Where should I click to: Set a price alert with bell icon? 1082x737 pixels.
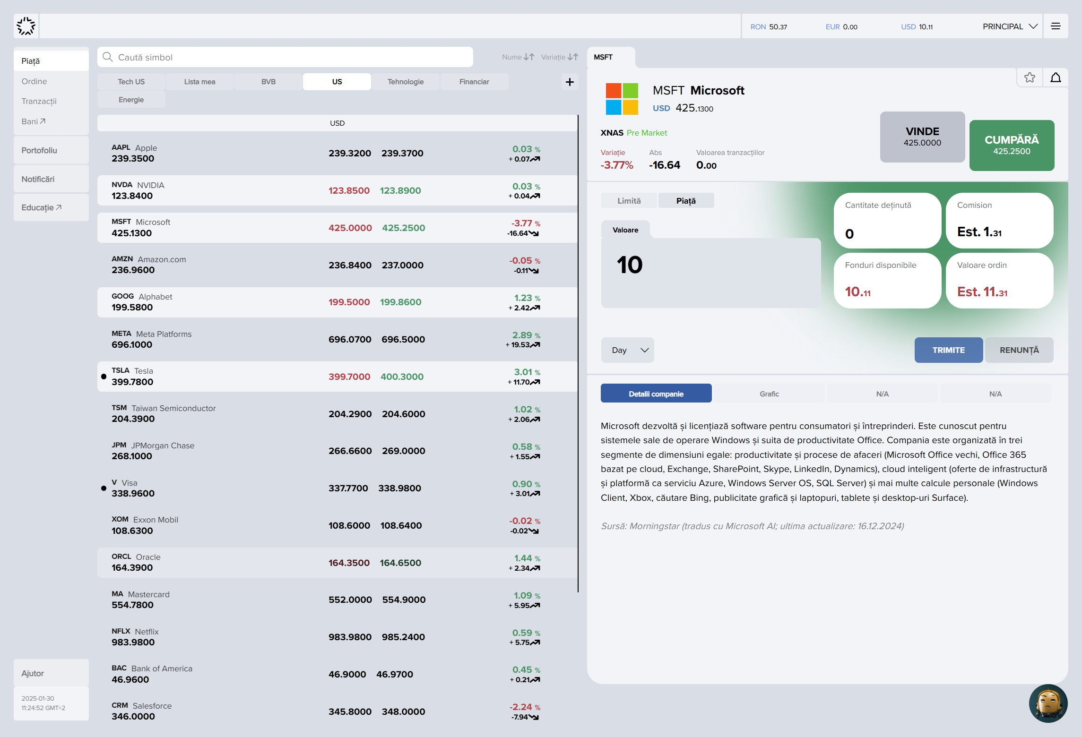[x=1056, y=77]
